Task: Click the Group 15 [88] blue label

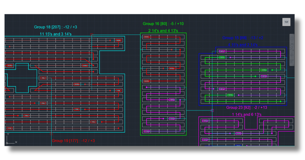Action: (x=242, y=38)
